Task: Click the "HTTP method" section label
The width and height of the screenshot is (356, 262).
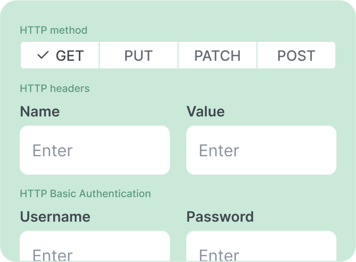Action: [54, 30]
